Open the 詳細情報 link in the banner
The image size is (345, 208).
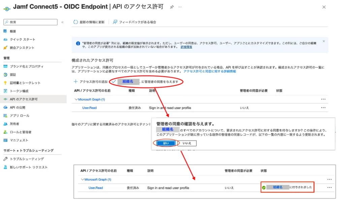click(x=186, y=47)
